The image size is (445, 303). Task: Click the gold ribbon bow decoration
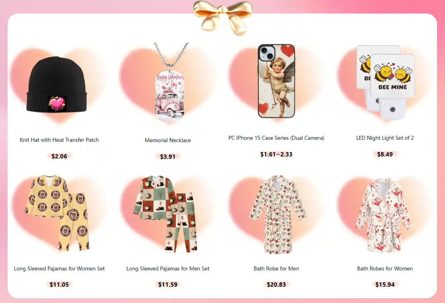click(223, 17)
